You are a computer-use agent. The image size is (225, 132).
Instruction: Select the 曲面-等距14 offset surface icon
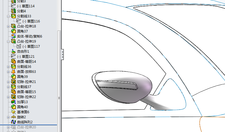13,61
